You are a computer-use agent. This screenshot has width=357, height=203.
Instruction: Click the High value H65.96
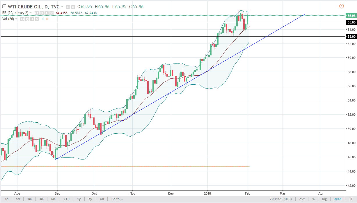[x=102, y=7]
